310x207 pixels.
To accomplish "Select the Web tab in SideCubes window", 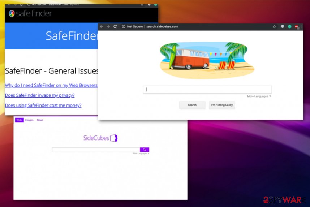I will (19, 120).
